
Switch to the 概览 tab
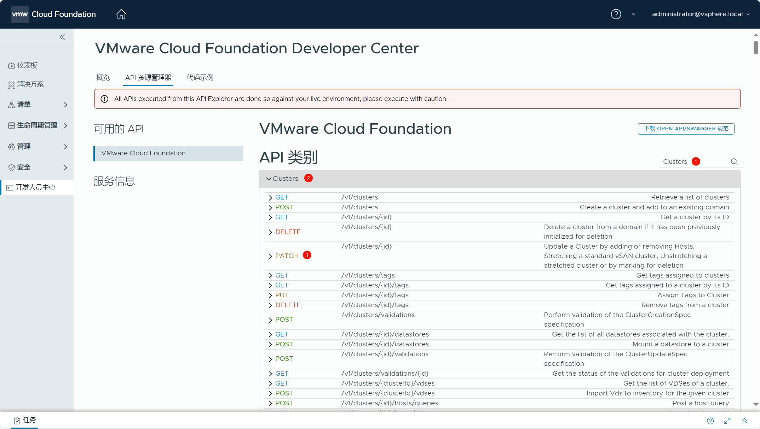pyautogui.click(x=103, y=77)
